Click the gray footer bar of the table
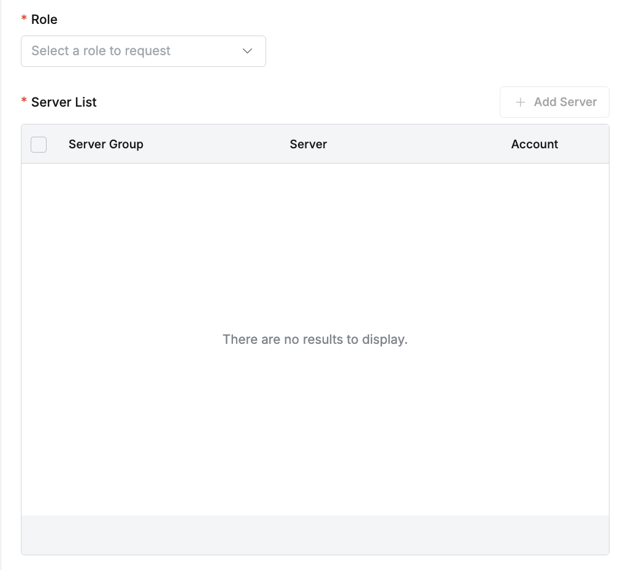This screenshot has height=570, width=623. coord(315,534)
